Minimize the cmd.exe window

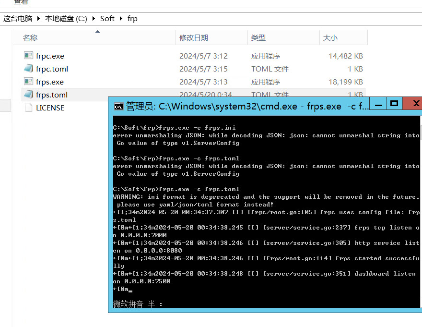[378, 104]
